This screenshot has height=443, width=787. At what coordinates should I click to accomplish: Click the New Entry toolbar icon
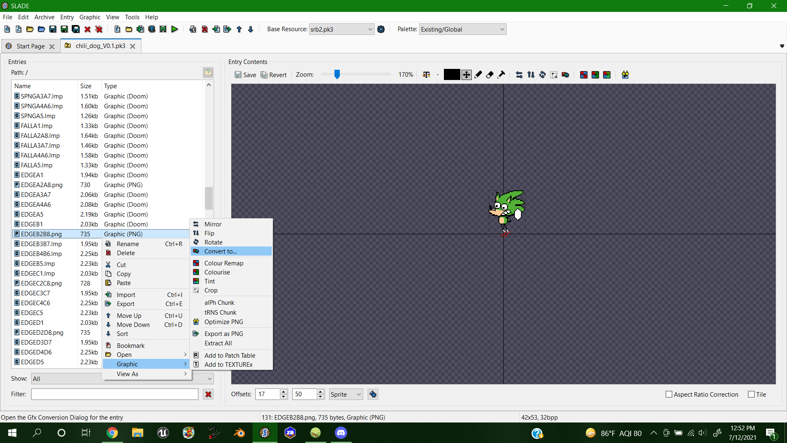[x=117, y=29]
